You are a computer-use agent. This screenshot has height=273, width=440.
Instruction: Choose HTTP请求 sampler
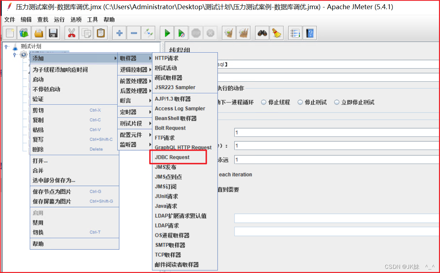point(185,58)
